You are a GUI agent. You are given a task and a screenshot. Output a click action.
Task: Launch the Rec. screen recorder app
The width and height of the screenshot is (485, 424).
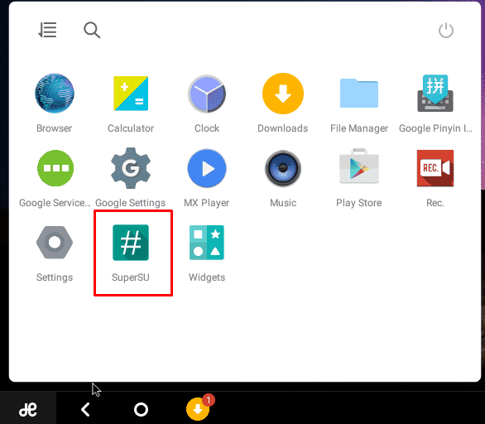pyautogui.click(x=435, y=168)
